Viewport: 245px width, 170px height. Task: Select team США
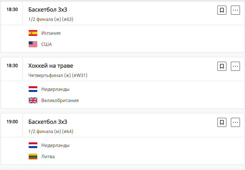[47, 44]
